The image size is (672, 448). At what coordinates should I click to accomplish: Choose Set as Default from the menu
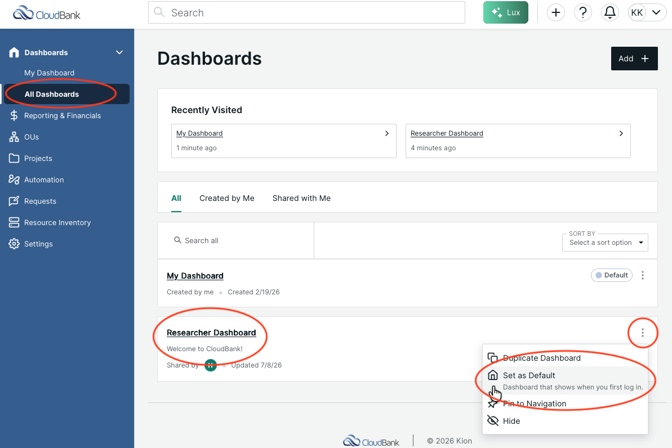coord(565,380)
